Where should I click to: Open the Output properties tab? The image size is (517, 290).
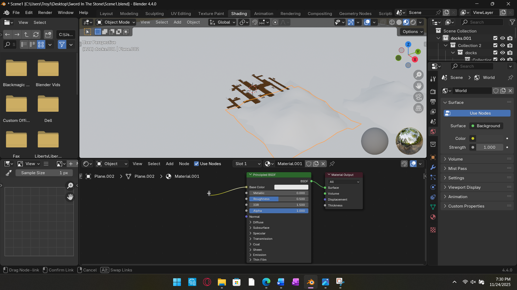[x=433, y=102]
